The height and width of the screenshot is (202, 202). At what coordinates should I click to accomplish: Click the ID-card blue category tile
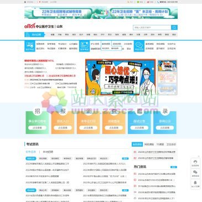84,46
